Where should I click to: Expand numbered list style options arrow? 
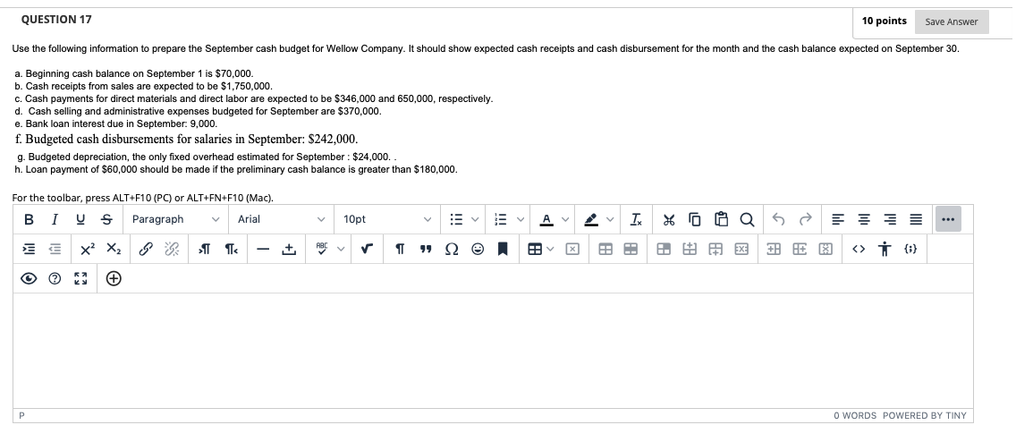click(521, 220)
